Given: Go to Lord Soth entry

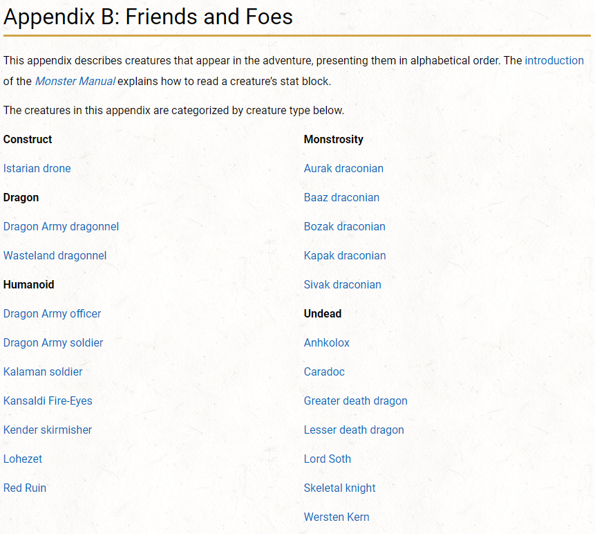Looking at the screenshot, I should 327,459.
